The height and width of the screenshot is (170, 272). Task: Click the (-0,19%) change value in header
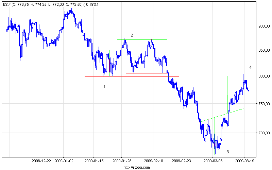[x=91, y=4]
